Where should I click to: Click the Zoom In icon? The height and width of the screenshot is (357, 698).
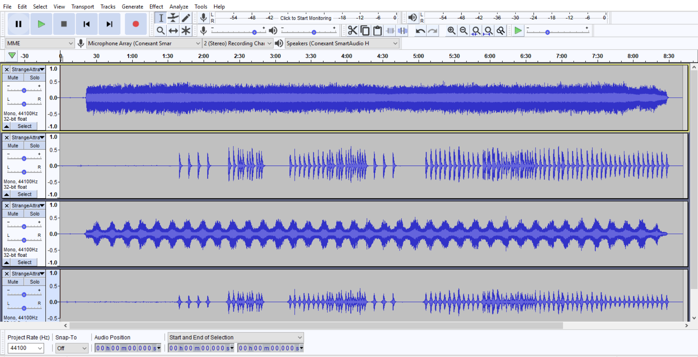(x=451, y=31)
